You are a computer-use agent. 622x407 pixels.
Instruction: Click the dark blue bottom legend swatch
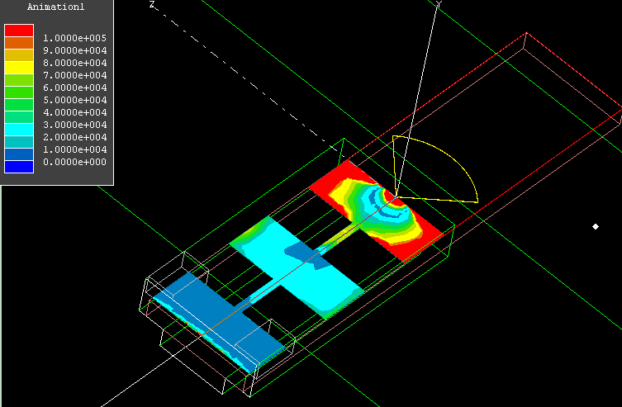[x=19, y=167]
